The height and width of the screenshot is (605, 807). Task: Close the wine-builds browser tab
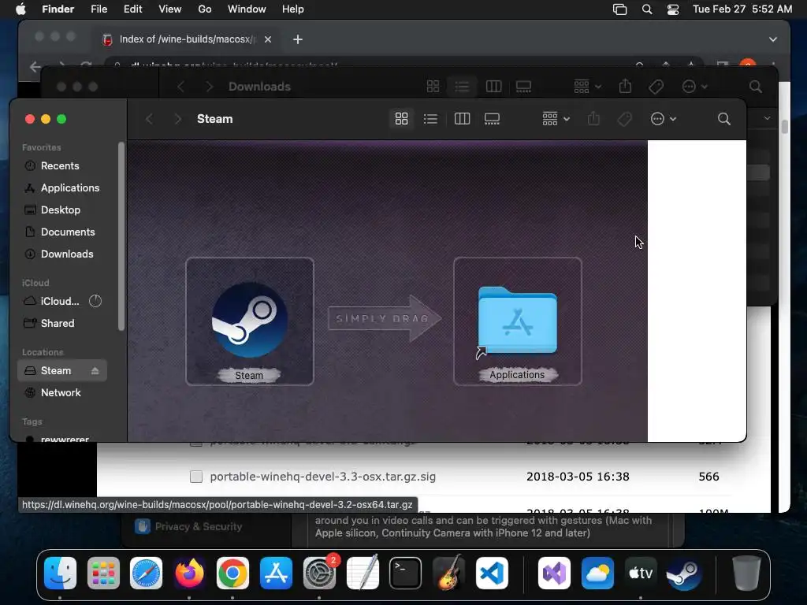point(268,39)
